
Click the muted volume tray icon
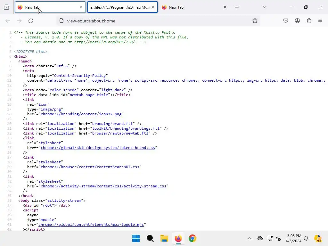[278, 238]
